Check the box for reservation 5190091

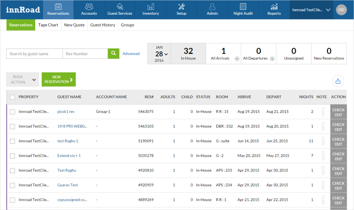(13, 141)
